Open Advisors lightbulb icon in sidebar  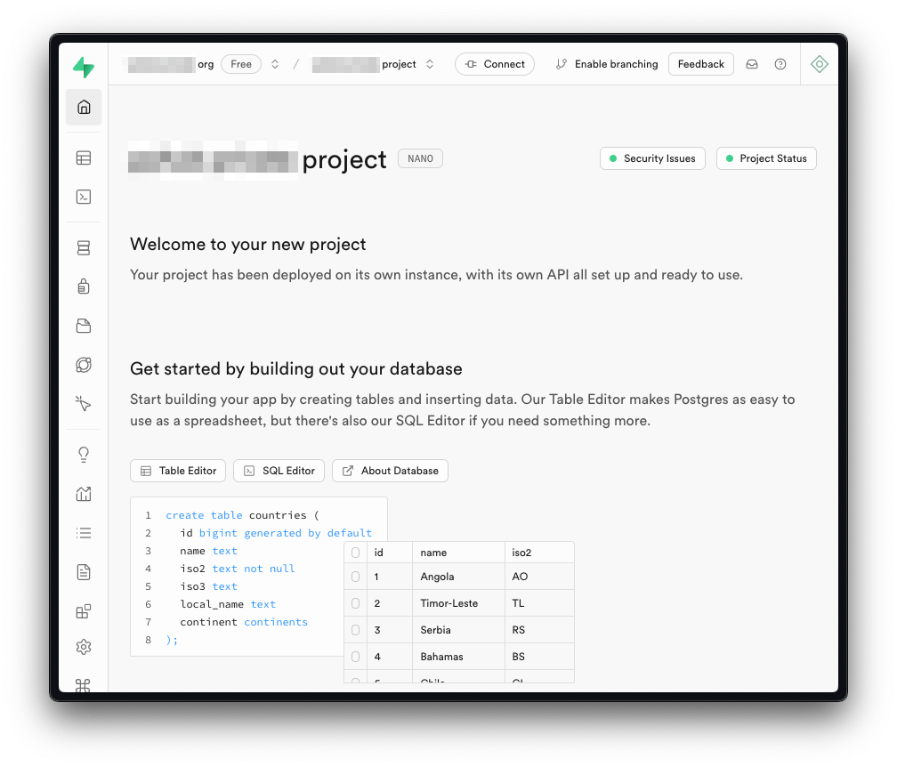tap(84, 455)
